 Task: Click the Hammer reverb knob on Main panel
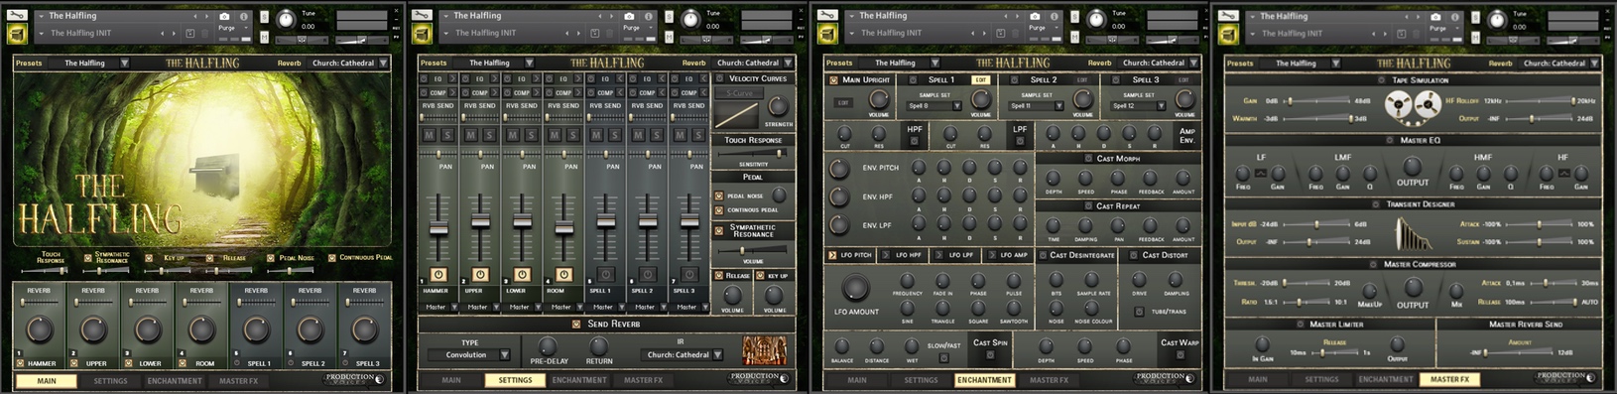point(40,330)
